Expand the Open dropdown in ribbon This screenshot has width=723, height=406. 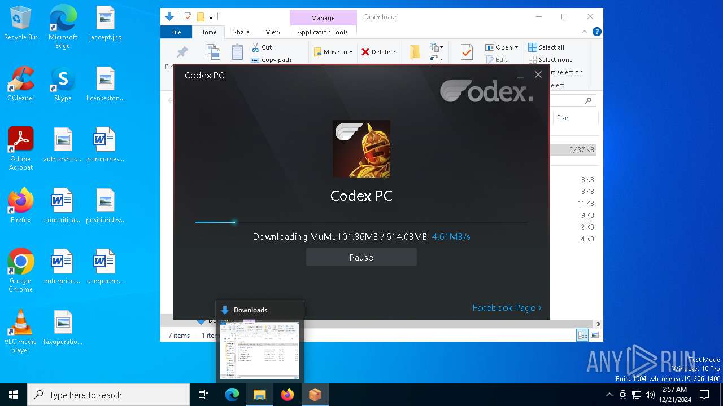516,47
